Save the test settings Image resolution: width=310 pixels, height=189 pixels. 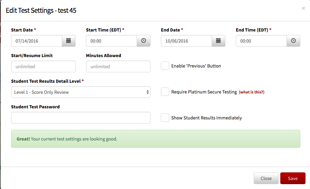293,178
